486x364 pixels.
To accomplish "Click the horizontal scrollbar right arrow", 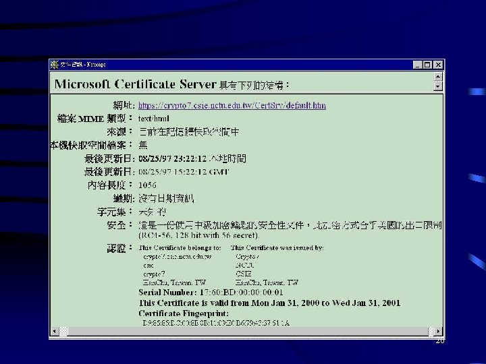I will click(438, 331).
